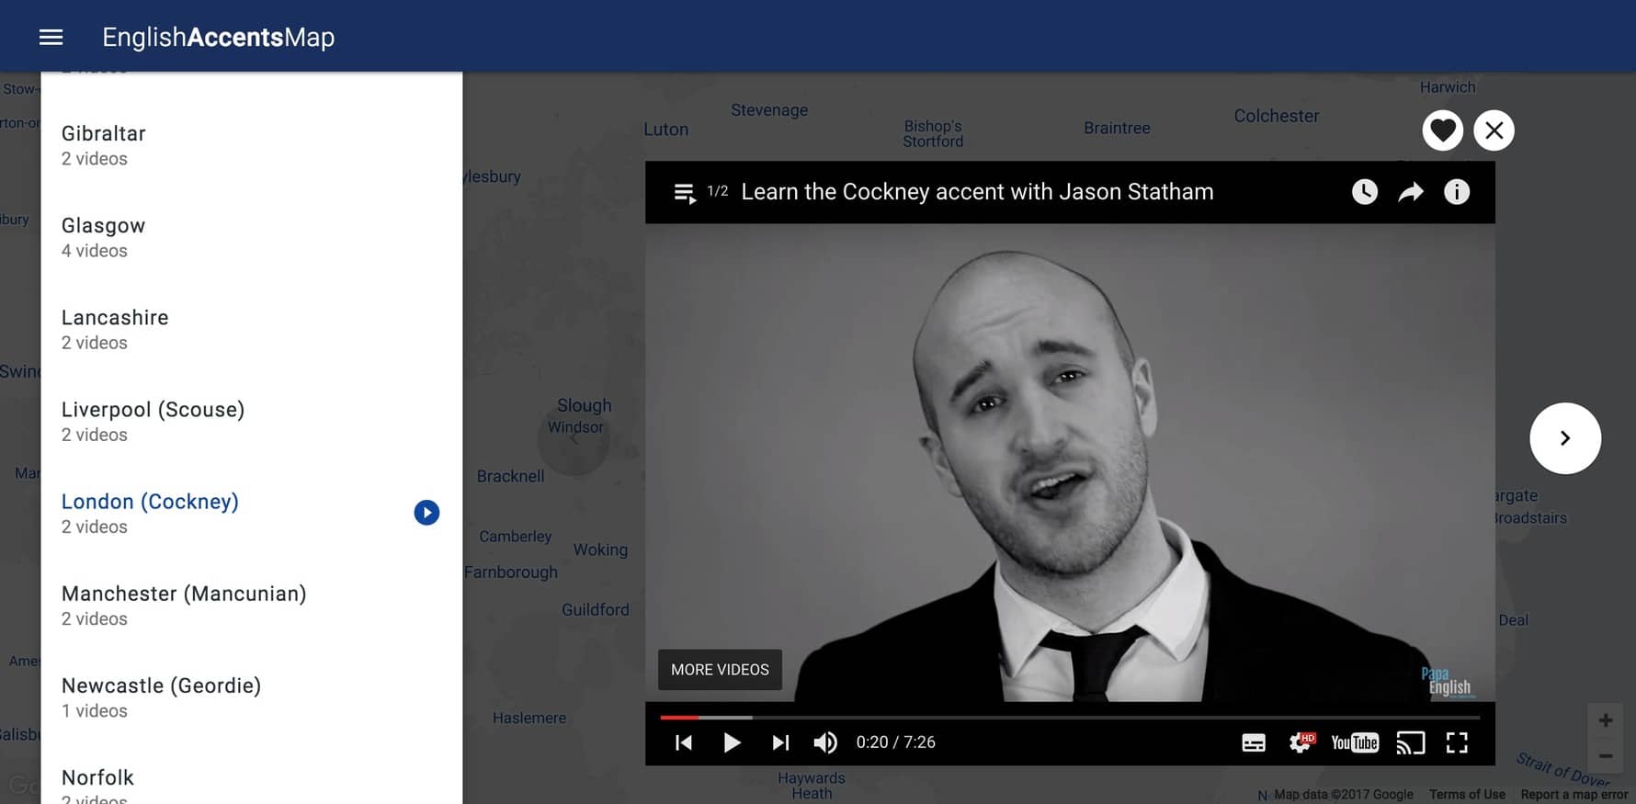Click the EnglishAccentsMap site title
Image resolution: width=1636 pixels, height=804 pixels.
click(x=219, y=37)
